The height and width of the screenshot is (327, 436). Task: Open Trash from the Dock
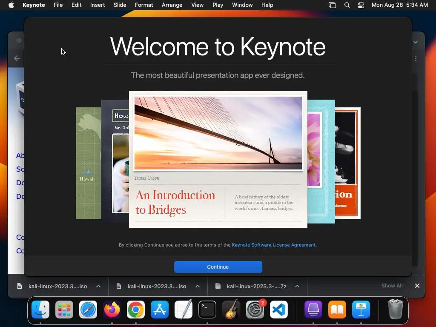395,309
